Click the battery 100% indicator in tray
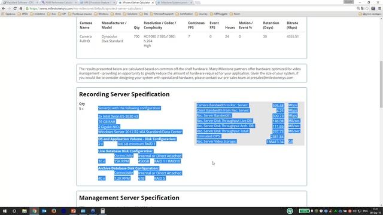Screen dimensions: 383x215 (x=304, y=211)
